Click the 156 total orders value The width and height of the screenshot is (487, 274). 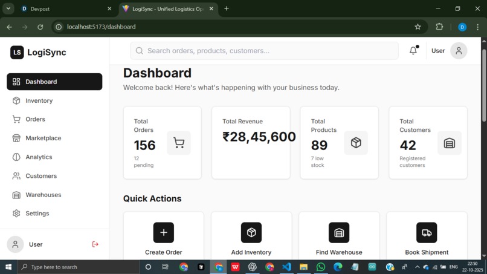click(145, 145)
